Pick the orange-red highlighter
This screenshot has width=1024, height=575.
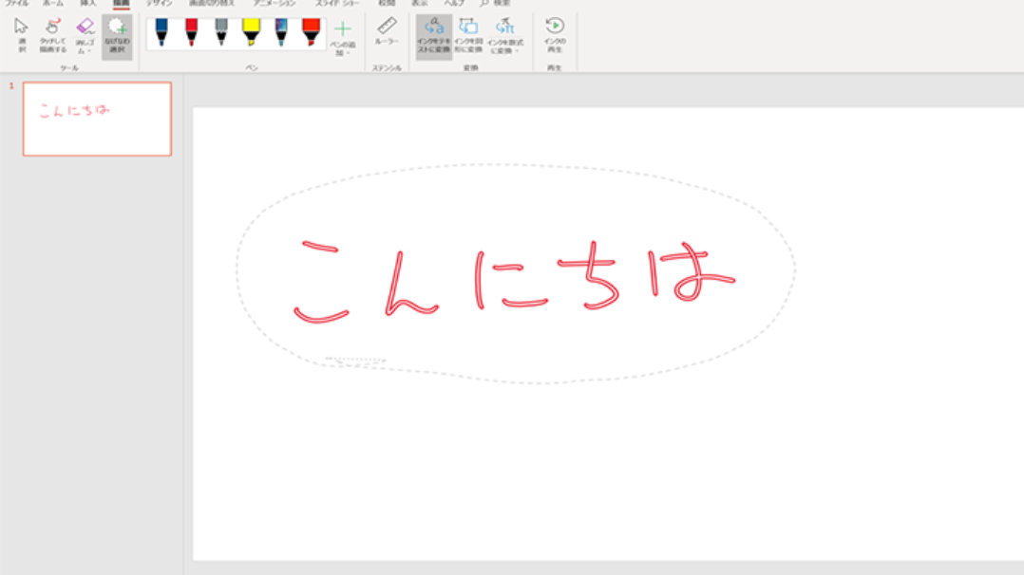pos(312,32)
